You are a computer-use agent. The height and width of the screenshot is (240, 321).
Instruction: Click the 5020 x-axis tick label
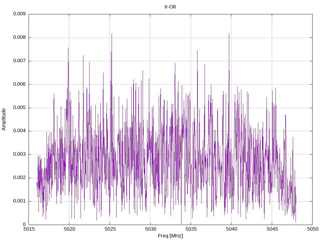(70, 229)
